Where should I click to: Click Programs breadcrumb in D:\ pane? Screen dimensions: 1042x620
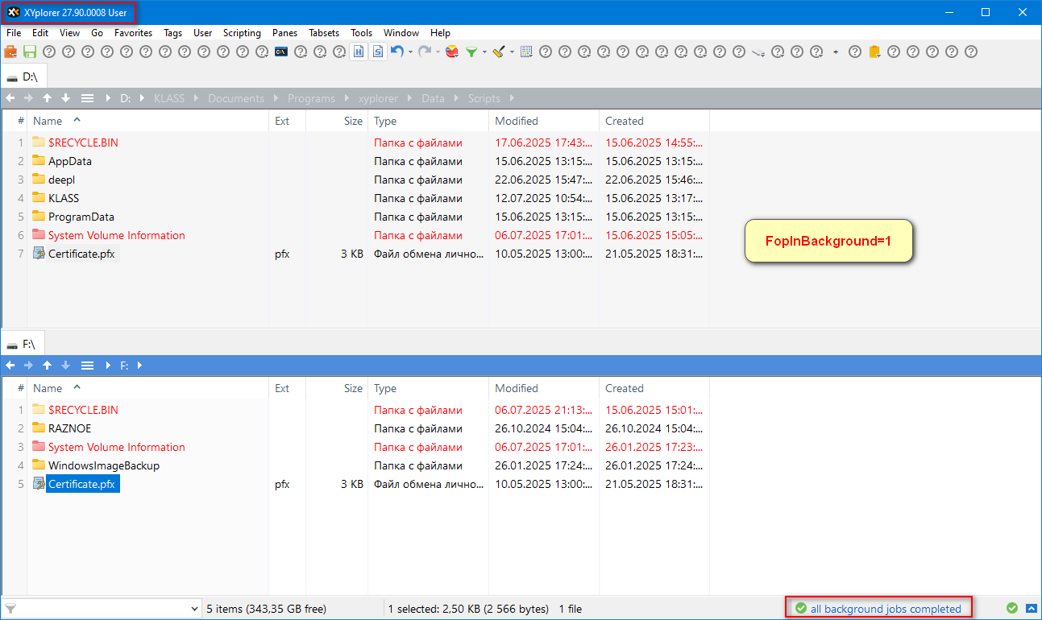click(311, 98)
